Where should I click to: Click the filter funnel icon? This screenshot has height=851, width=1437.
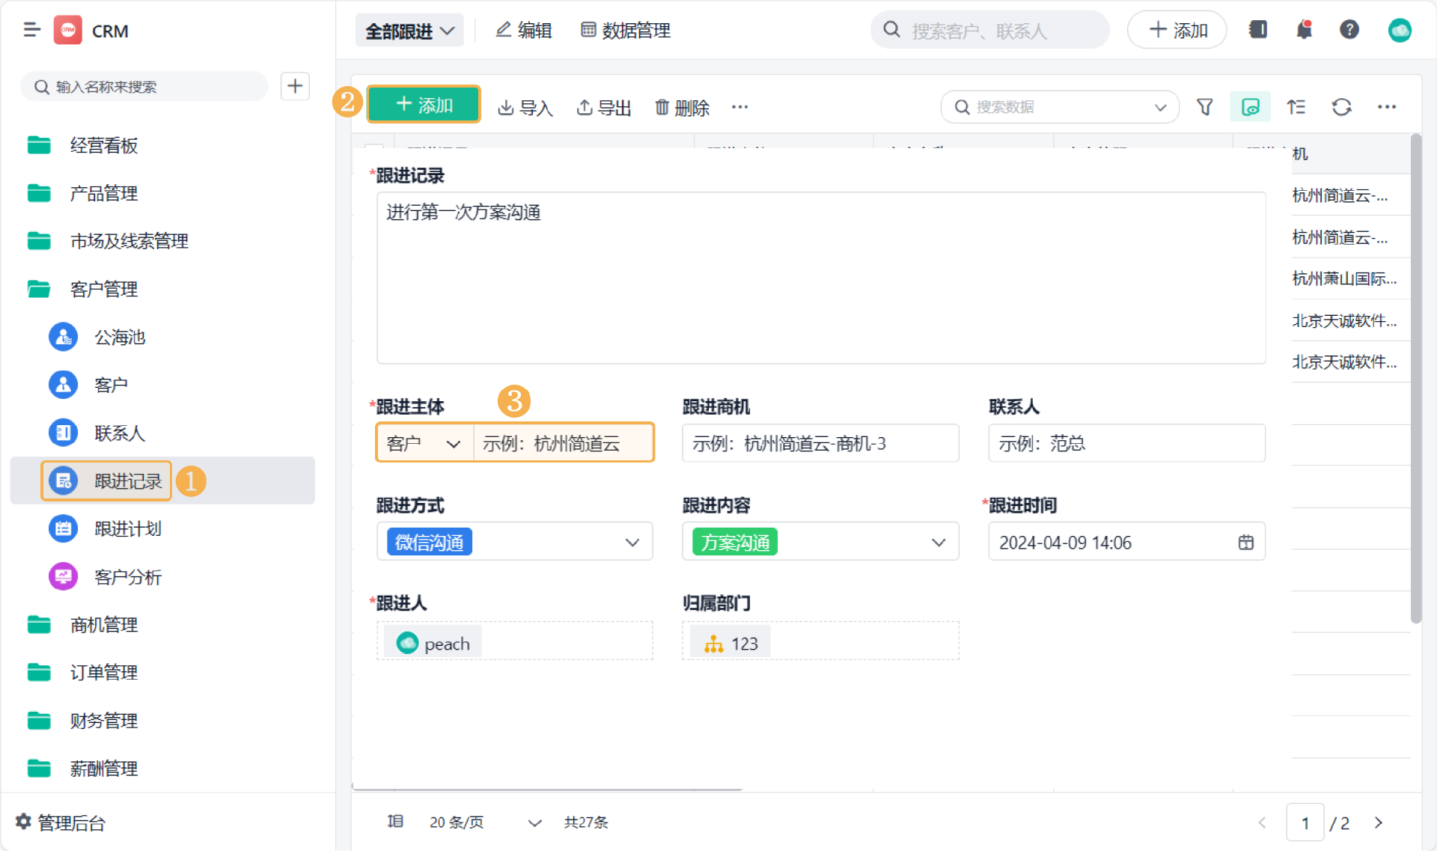pos(1204,107)
